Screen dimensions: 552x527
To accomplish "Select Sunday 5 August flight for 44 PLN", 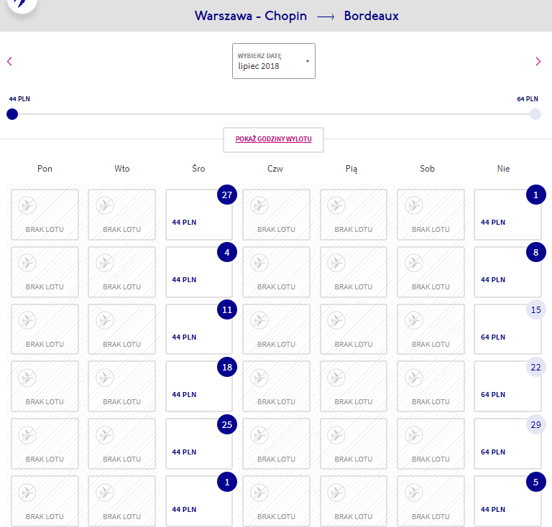I will (507, 502).
